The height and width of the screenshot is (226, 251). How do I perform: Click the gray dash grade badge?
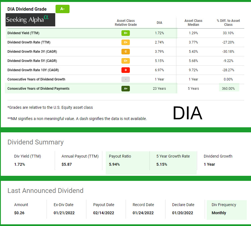[x=125, y=79]
